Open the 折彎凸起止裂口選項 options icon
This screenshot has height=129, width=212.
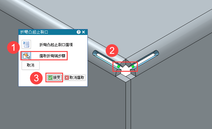point(26,44)
